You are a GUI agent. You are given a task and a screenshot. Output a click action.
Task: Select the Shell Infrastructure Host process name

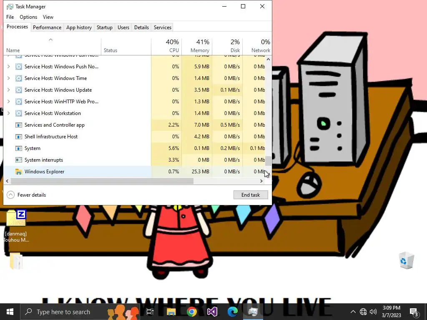pyautogui.click(x=51, y=137)
